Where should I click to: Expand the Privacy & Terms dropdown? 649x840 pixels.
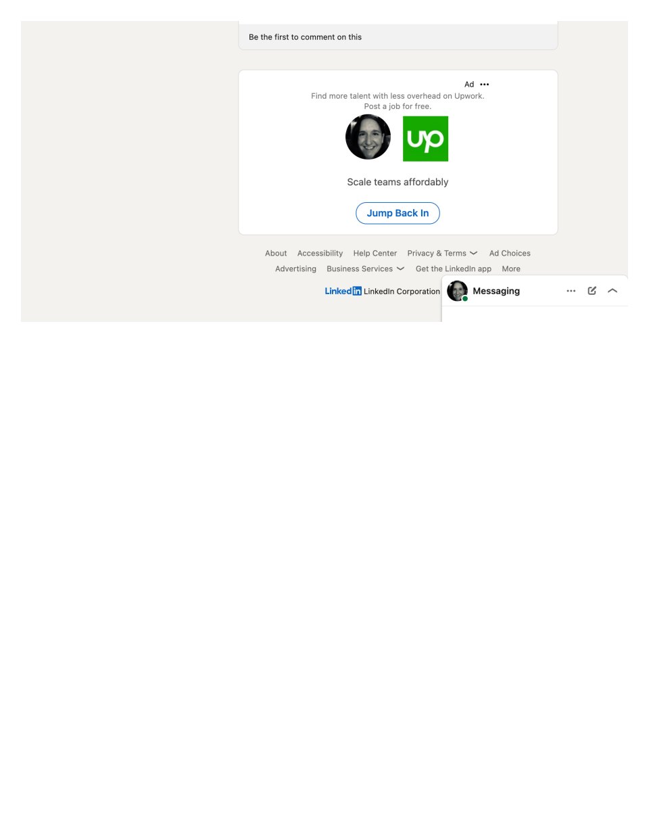442,253
